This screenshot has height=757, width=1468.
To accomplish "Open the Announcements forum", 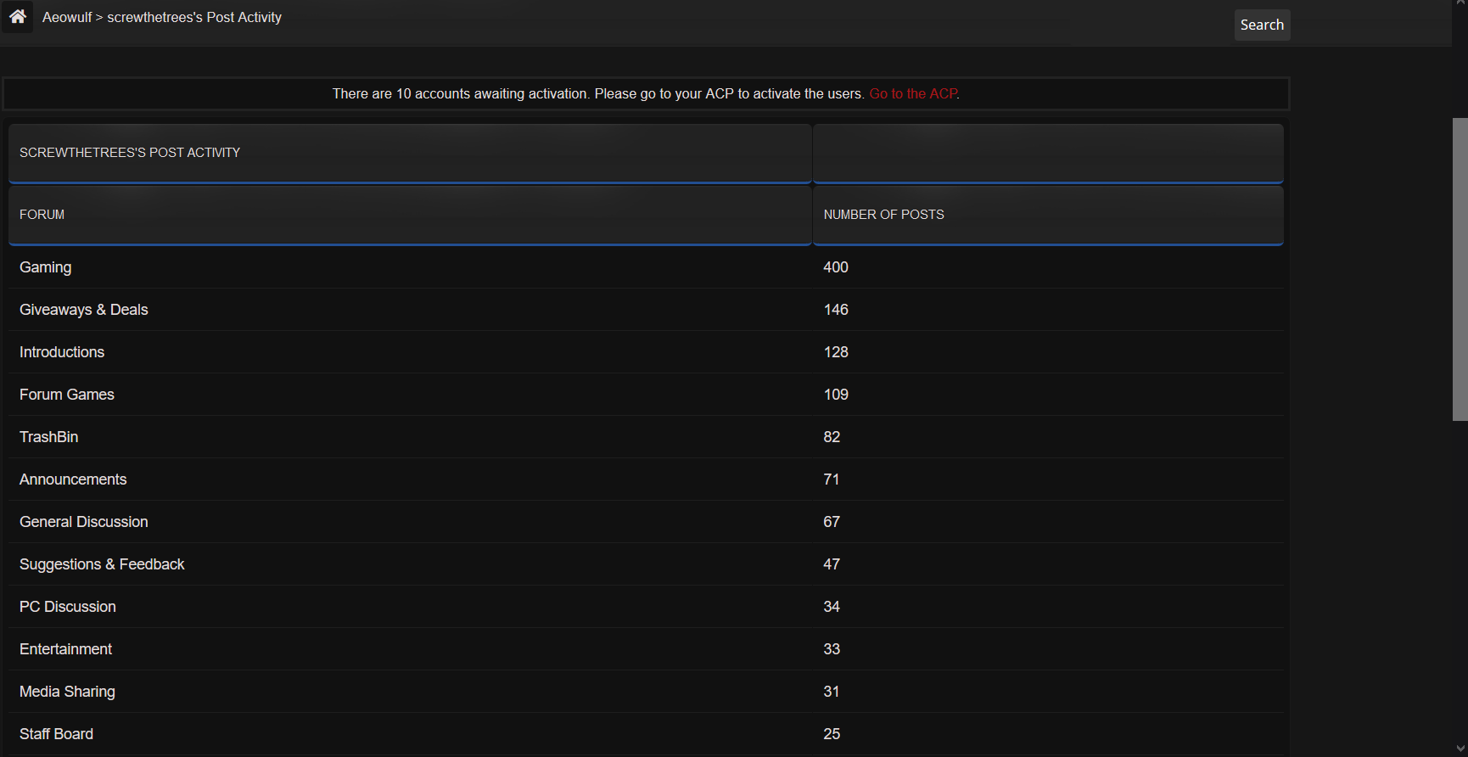I will click(73, 479).
